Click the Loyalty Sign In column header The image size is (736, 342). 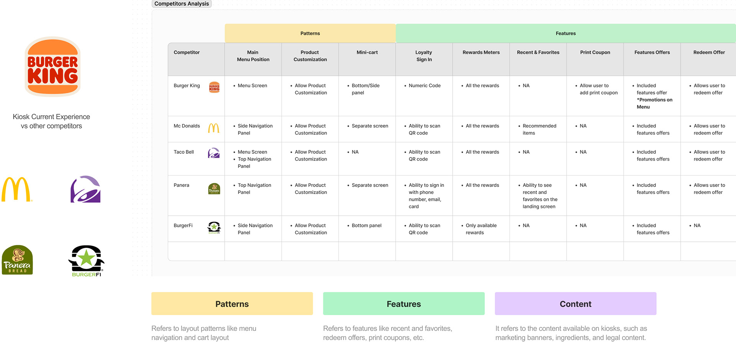tap(424, 56)
